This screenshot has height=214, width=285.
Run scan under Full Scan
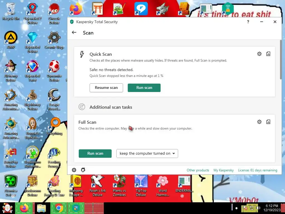pos(95,154)
